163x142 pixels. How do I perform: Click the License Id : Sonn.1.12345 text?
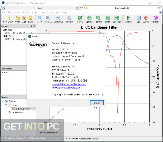pos(66,60)
